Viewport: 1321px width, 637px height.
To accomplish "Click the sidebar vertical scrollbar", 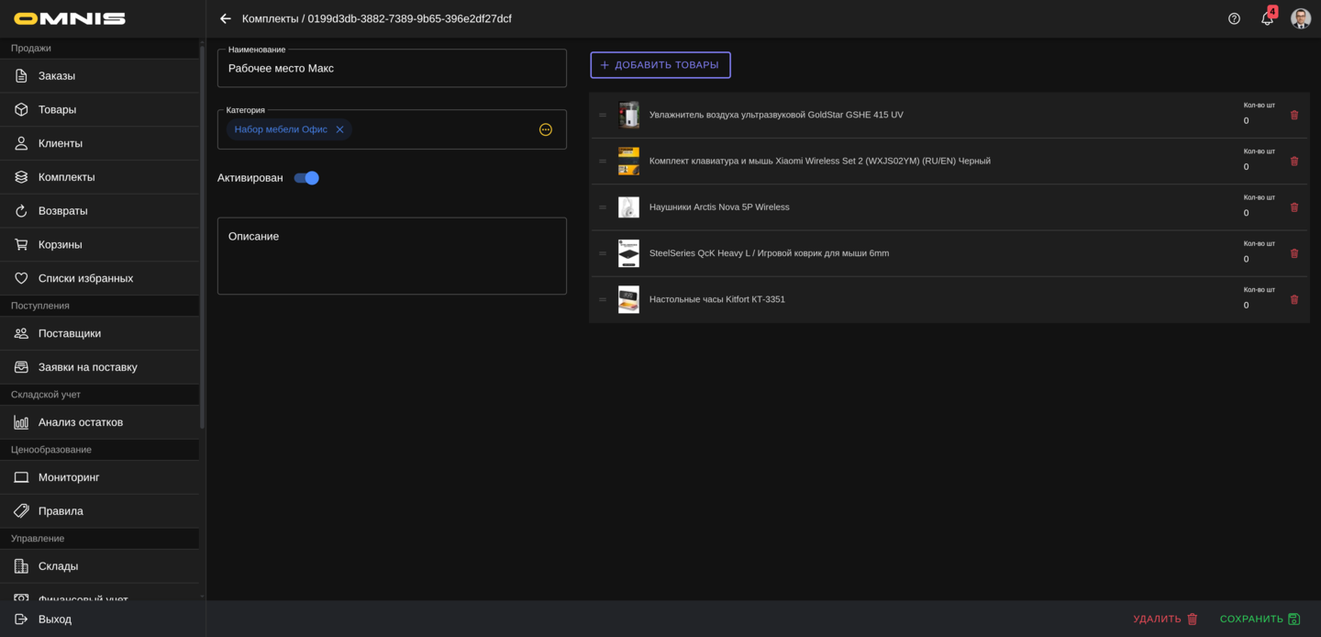I will [x=202, y=239].
